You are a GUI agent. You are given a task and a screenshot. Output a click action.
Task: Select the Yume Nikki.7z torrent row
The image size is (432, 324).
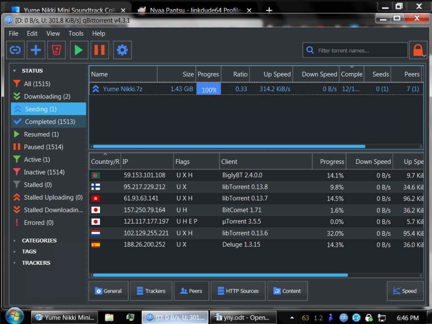coord(256,89)
